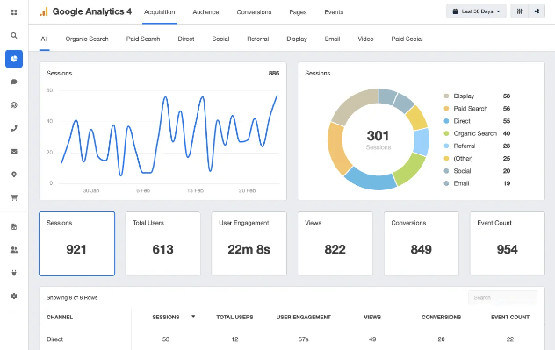Click the sidebar search magnifier icon

14,35
